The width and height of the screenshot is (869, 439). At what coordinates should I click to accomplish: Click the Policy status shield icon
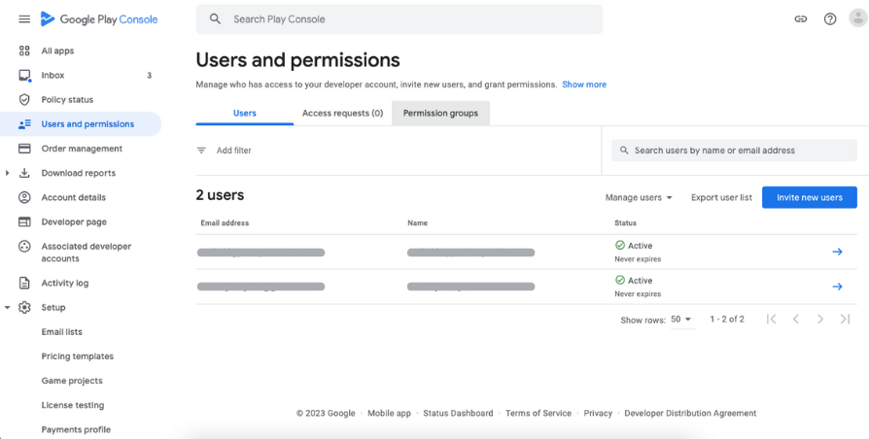click(25, 100)
